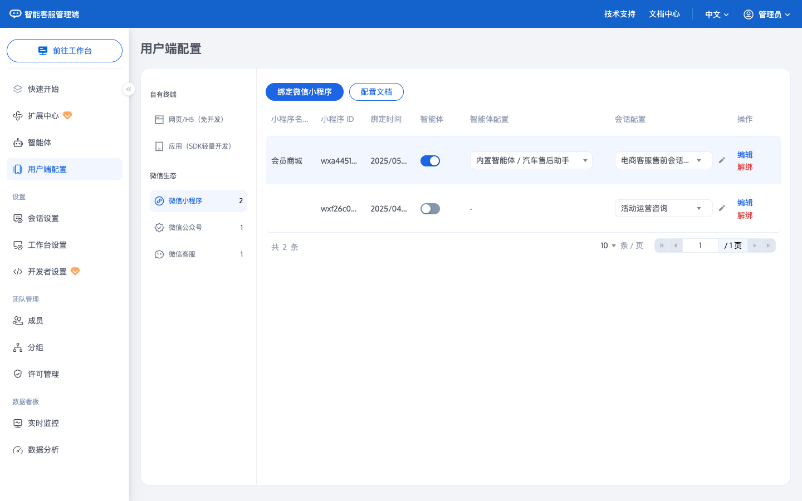
Task: Click the pencil icon next to 活动运营咨询
Action: 722,208
